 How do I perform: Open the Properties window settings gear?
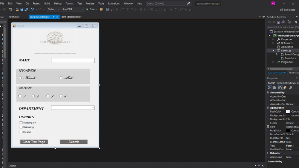tap(264, 17)
